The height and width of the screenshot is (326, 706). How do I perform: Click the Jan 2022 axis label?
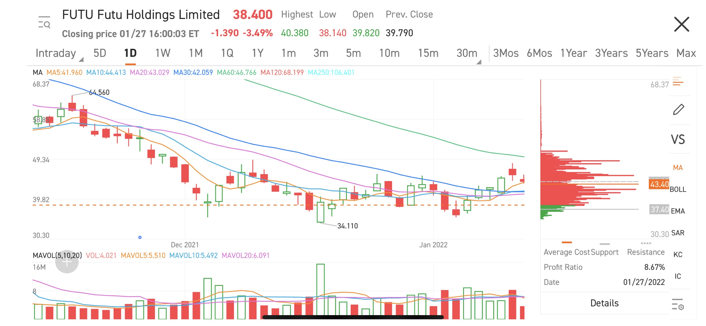click(x=433, y=245)
